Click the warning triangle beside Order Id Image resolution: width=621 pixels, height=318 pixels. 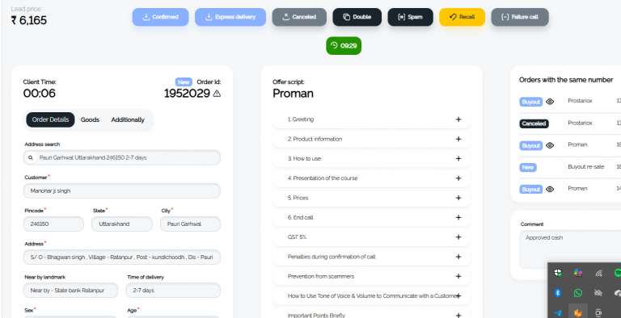point(217,94)
